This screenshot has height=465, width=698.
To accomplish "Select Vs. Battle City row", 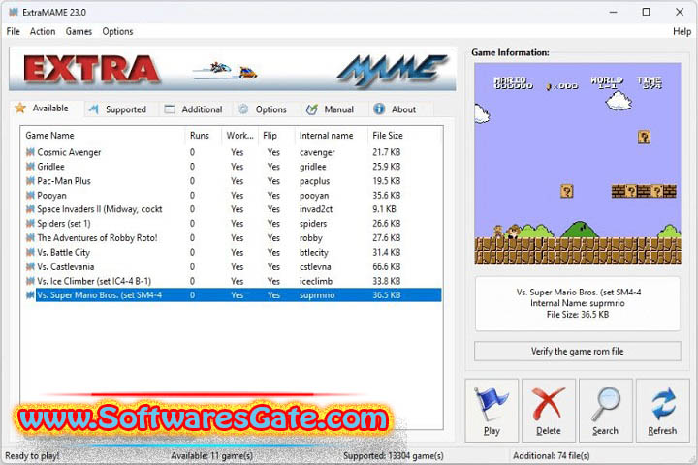I will pyautogui.click(x=232, y=252).
